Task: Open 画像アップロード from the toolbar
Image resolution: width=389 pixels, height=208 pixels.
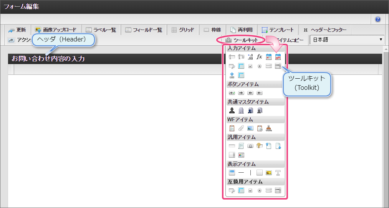Action: (x=56, y=30)
